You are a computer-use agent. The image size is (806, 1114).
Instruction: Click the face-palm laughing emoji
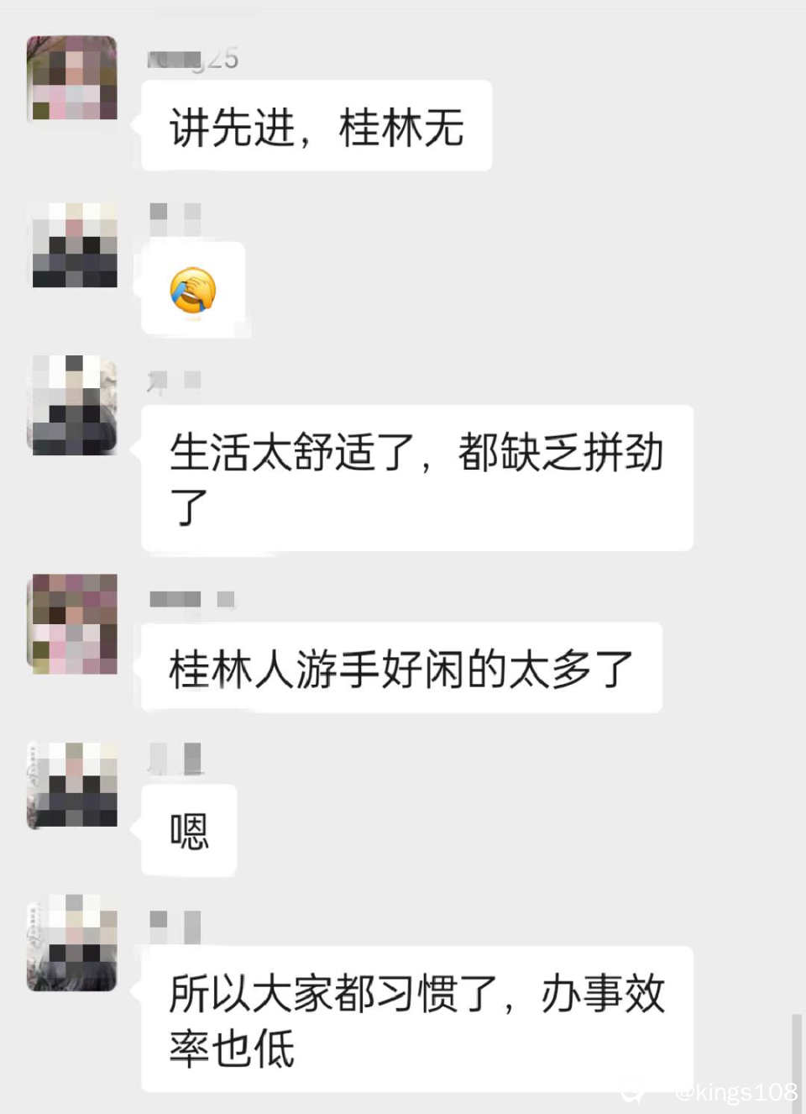pyautogui.click(x=193, y=291)
